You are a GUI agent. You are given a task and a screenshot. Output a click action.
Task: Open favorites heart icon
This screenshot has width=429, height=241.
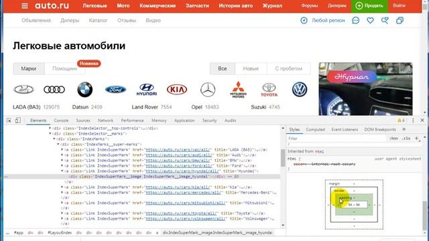(x=370, y=21)
